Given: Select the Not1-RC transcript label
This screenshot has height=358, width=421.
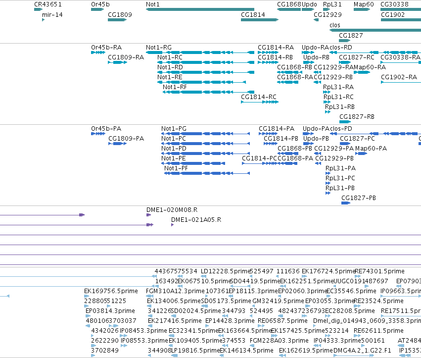Looking at the screenshot, I should [170, 57].
